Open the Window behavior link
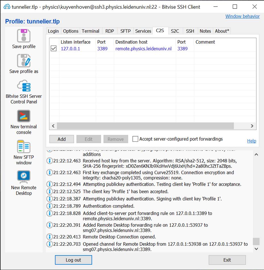 click(x=242, y=16)
